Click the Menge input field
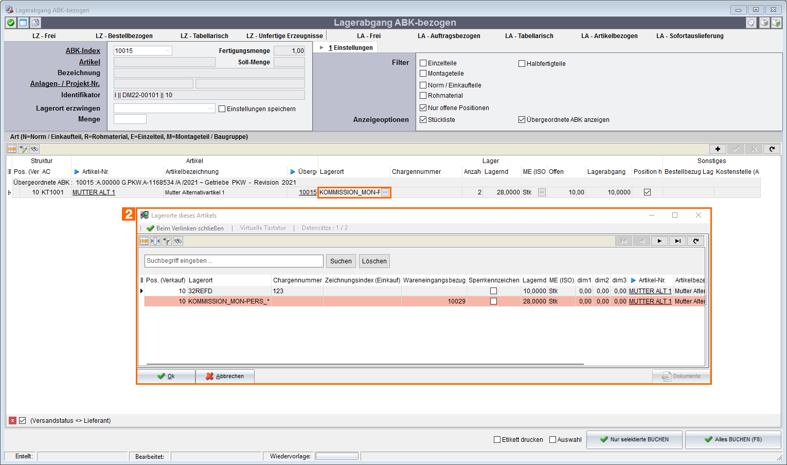This screenshot has width=787, height=465. 130,119
